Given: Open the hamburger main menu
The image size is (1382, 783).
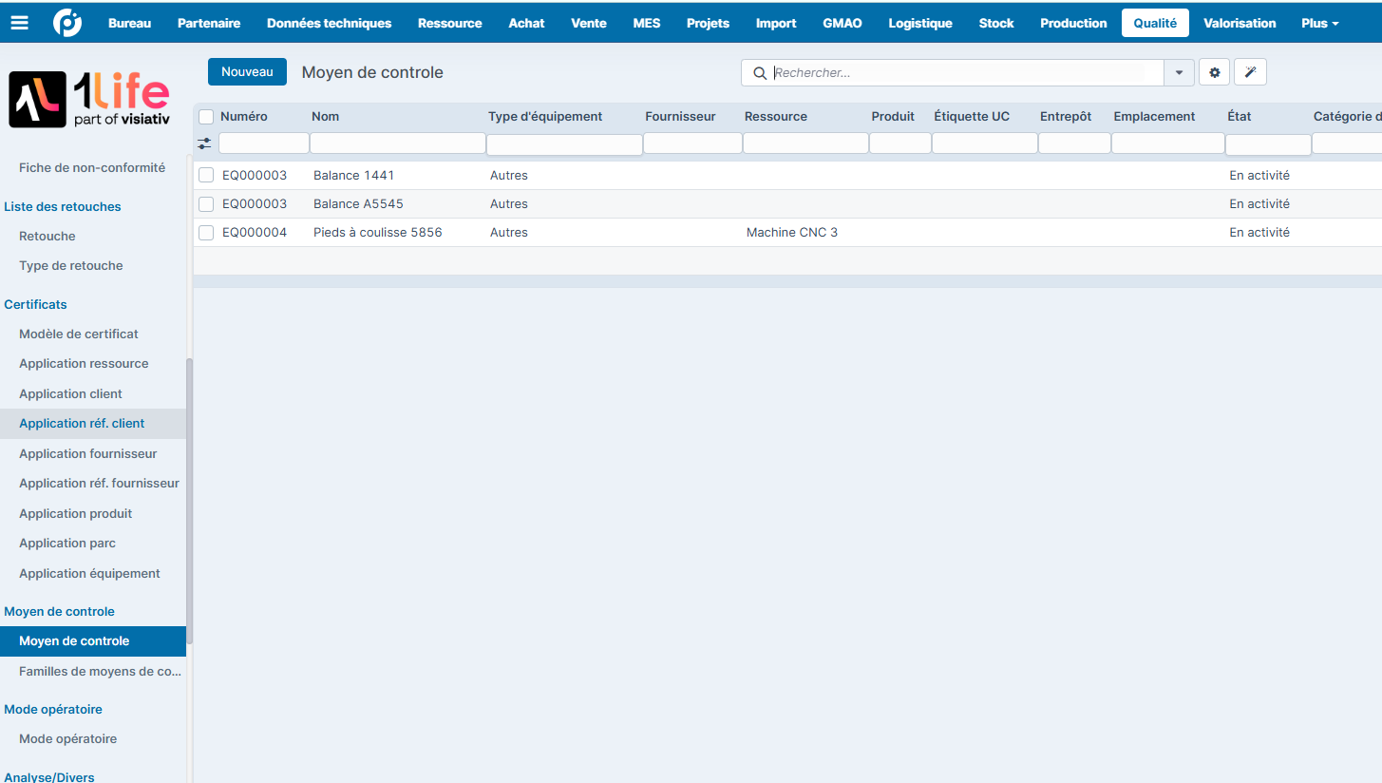Looking at the screenshot, I should pos(19,23).
